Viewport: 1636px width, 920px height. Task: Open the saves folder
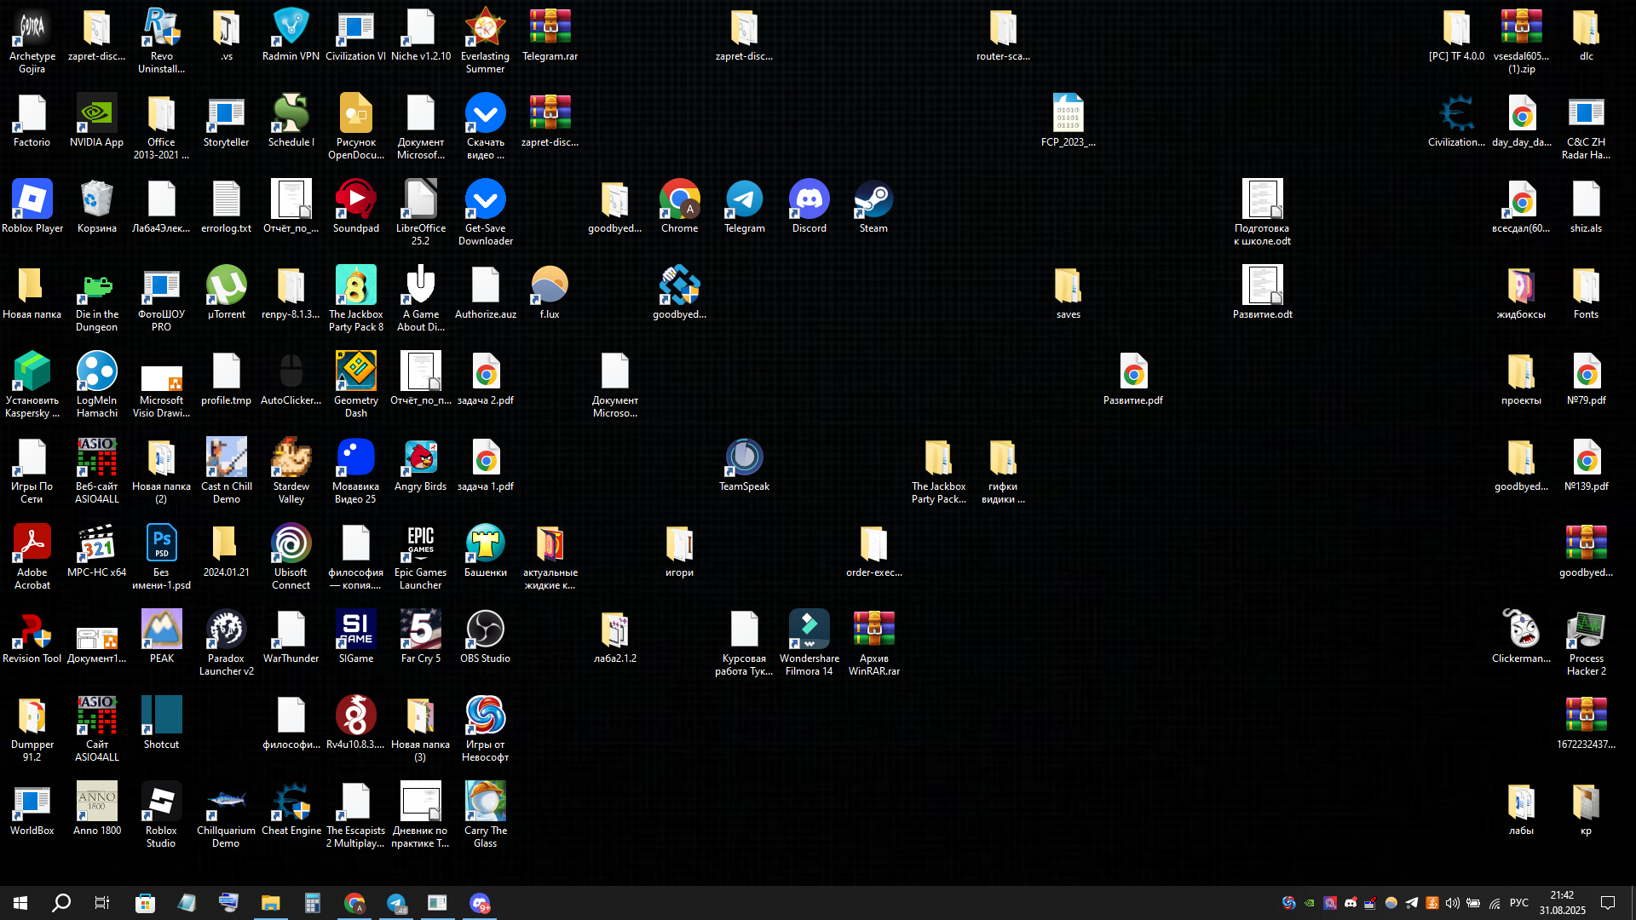(x=1069, y=293)
